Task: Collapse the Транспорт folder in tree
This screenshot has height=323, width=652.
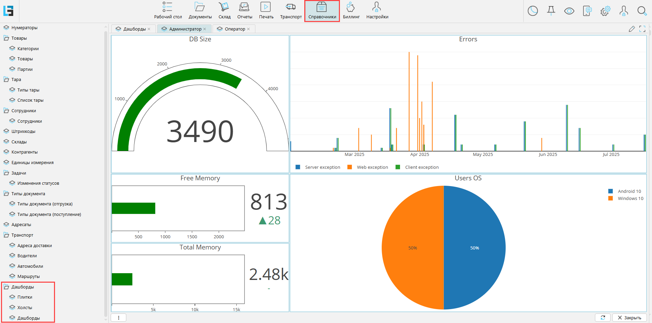Action: pyautogui.click(x=6, y=235)
